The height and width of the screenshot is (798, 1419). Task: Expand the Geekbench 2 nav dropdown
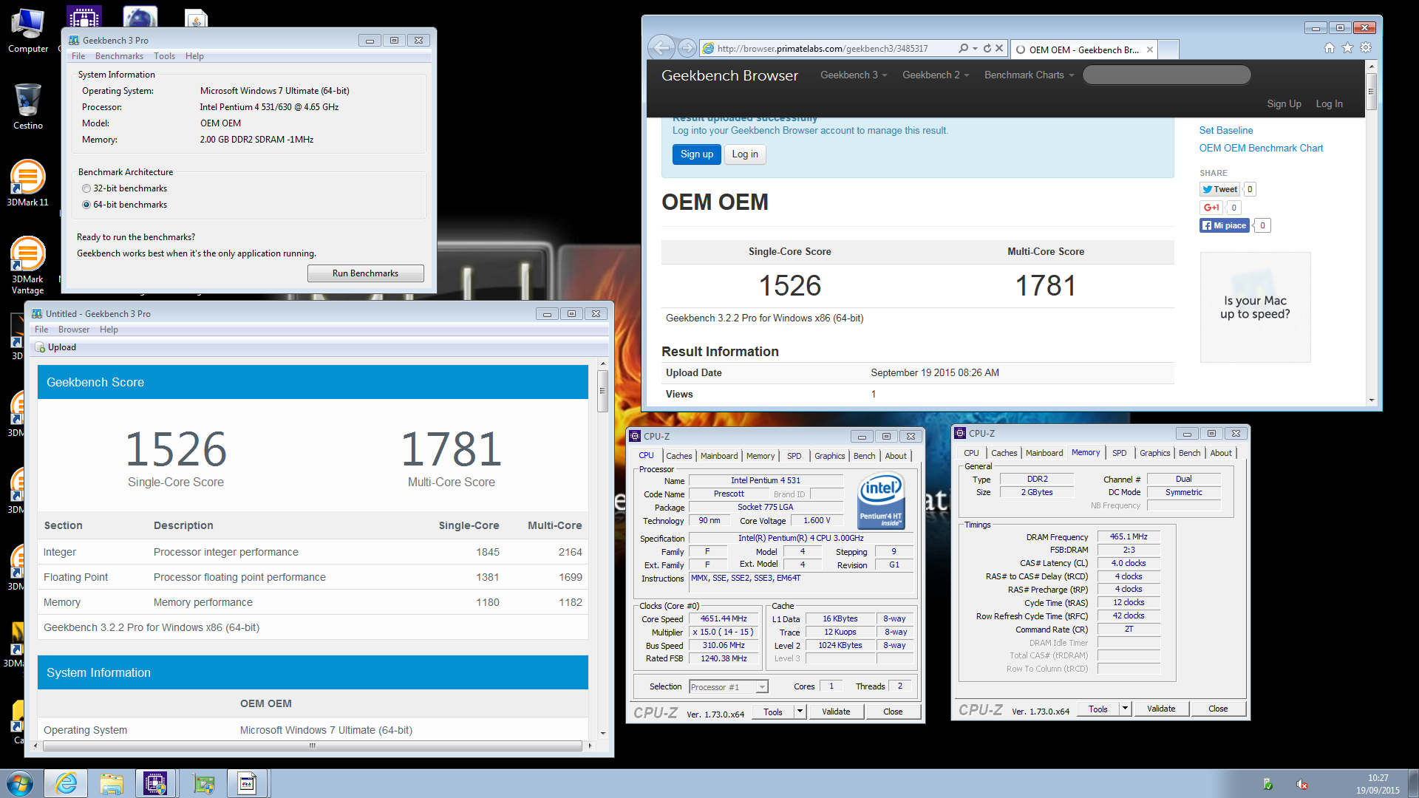[936, 75]
